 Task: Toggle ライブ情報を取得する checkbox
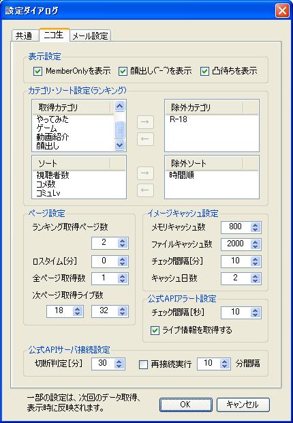pyautogui.click(x=155, y=331)
